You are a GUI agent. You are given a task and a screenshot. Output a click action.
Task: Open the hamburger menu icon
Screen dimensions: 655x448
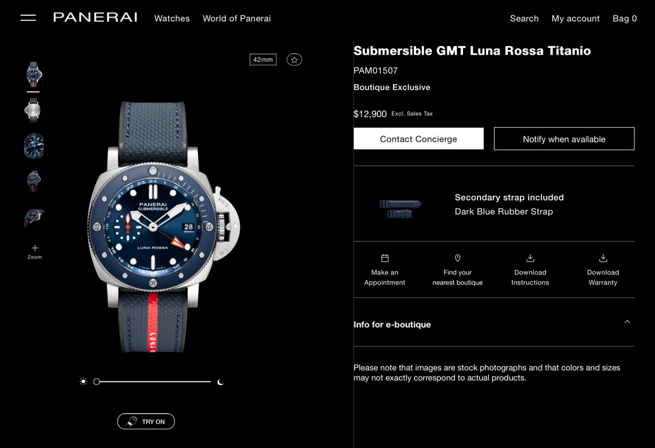[x=28, y=18]
